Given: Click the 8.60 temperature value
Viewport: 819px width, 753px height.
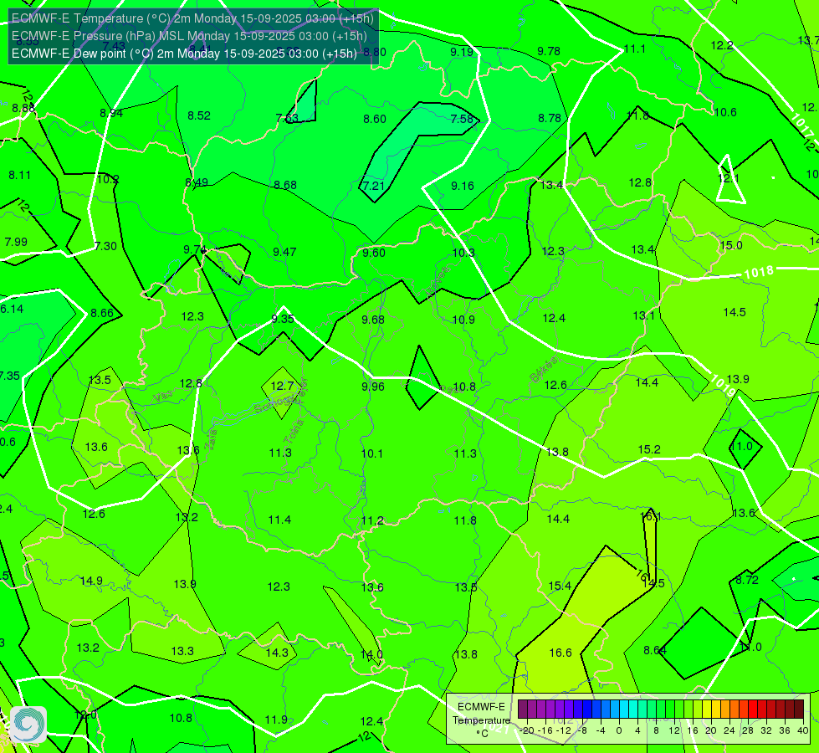Looking at the screenshot, I should point(375,119).
